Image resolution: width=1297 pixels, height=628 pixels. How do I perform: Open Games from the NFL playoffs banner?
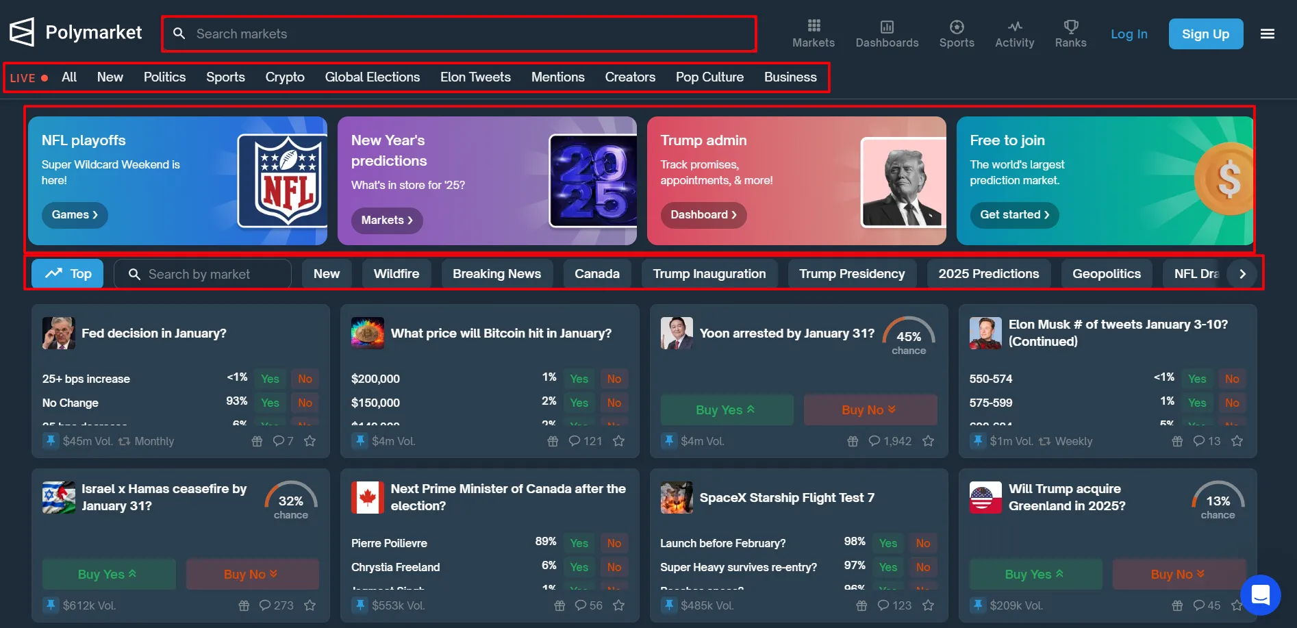pyautogui.click(x=75, y=215)
